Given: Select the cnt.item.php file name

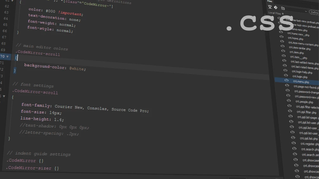Looking at the screenshot, I should (296, 53).
